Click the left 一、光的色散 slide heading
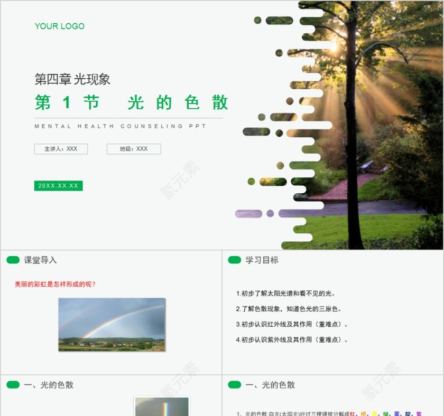Screen dimensions: 444x416 coord(49,385)
